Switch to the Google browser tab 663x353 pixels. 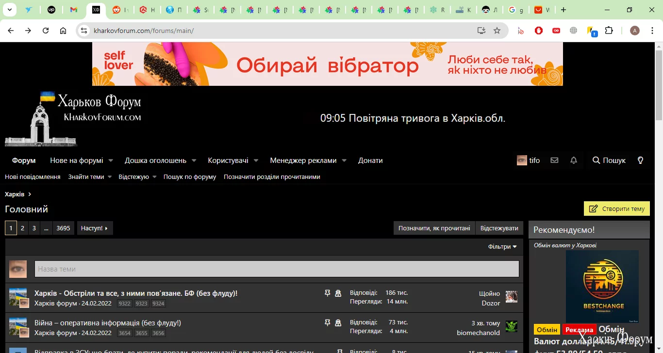tap(515, 10)
